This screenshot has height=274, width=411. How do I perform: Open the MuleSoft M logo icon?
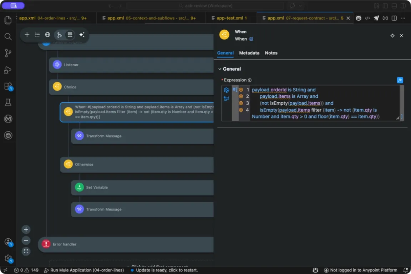tap(8, 119)
